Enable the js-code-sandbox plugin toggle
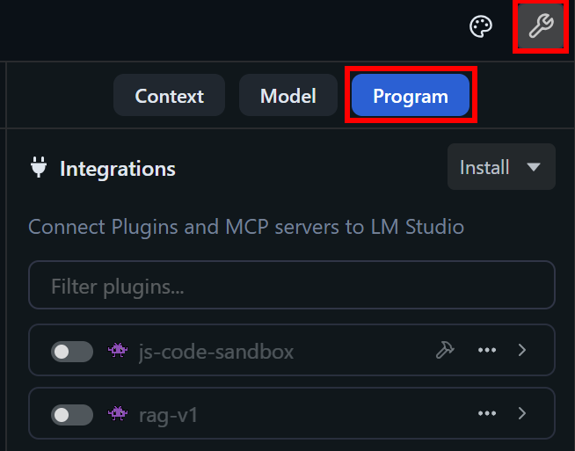Viewport: 575px width, 451px height. point(72,352)
